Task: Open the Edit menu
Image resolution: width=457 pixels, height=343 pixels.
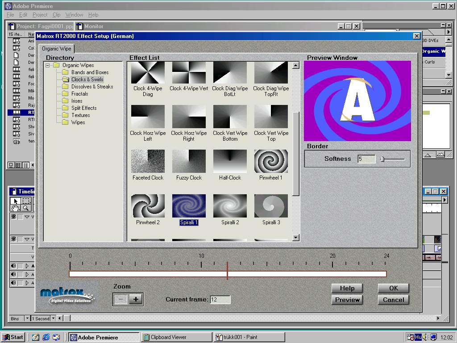Action: (23, 15)
